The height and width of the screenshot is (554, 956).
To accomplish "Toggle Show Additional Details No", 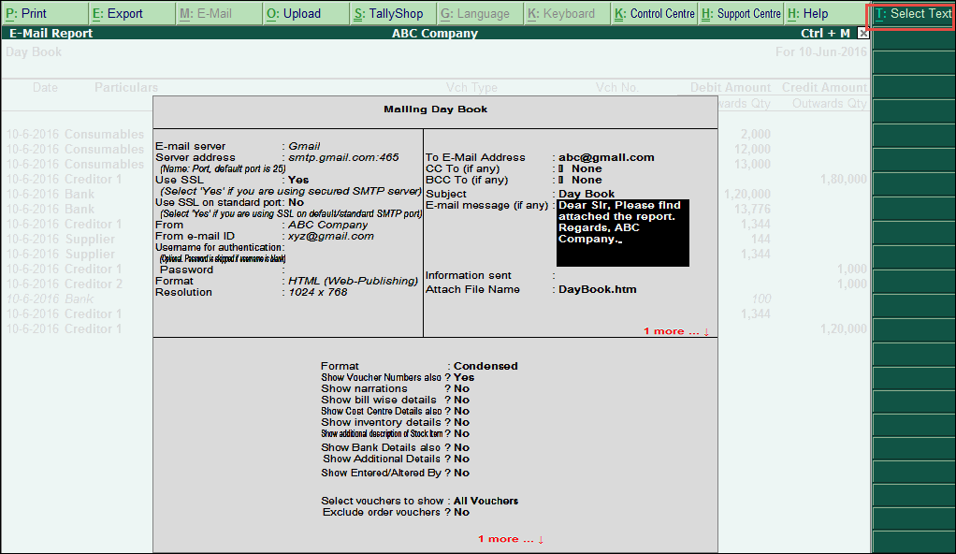I will (461, 459).
